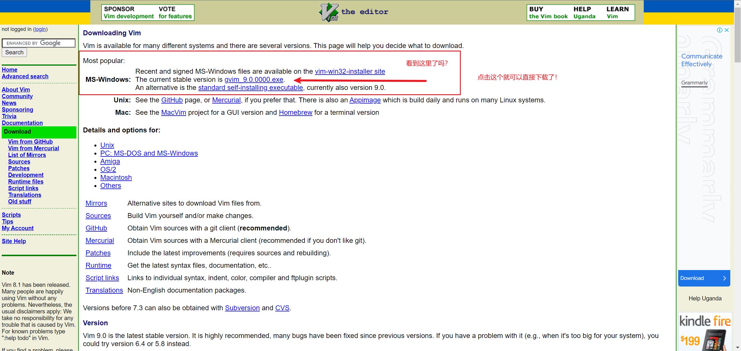Click Help Uganda in top banner
This screenshot has width=741, height=351.
pos(584,13)
